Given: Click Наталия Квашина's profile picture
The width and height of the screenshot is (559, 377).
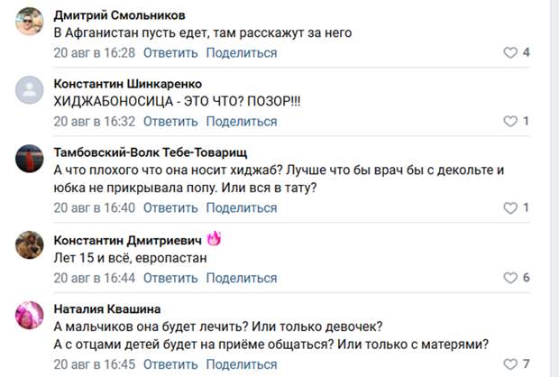Looking at the screenshot, I should 31,317.
